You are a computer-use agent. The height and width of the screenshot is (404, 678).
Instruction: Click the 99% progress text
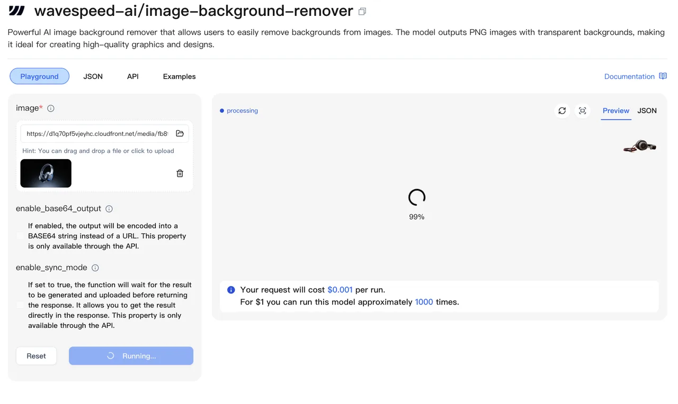417,217
